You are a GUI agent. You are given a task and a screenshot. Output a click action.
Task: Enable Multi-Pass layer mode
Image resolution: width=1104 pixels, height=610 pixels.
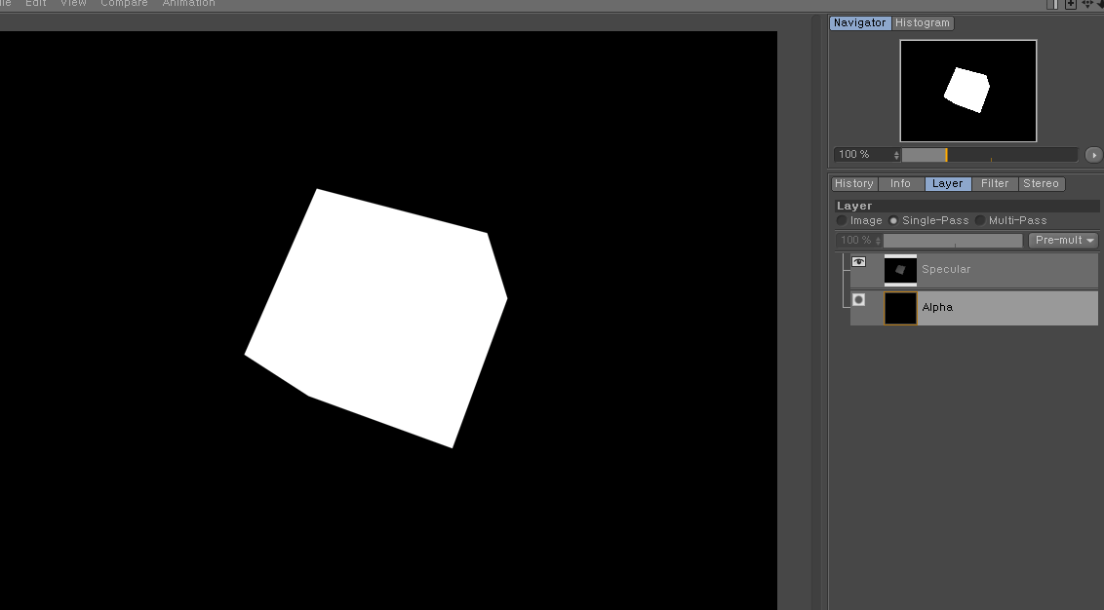coord(980,221)
